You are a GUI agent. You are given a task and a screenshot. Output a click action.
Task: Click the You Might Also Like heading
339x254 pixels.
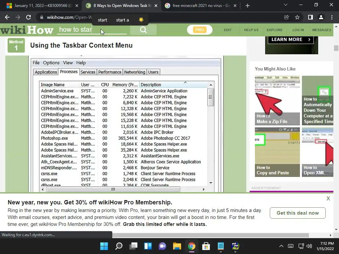tap(275, 69)
